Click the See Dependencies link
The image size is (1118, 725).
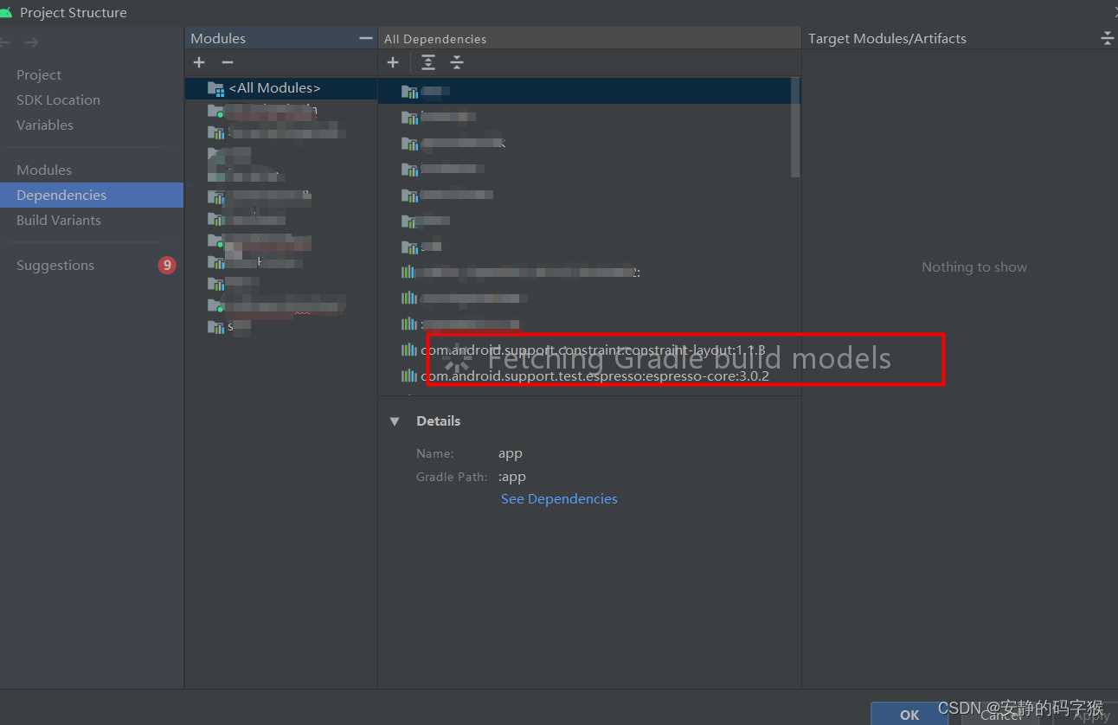pyautogui.click(x=559, y=499)
